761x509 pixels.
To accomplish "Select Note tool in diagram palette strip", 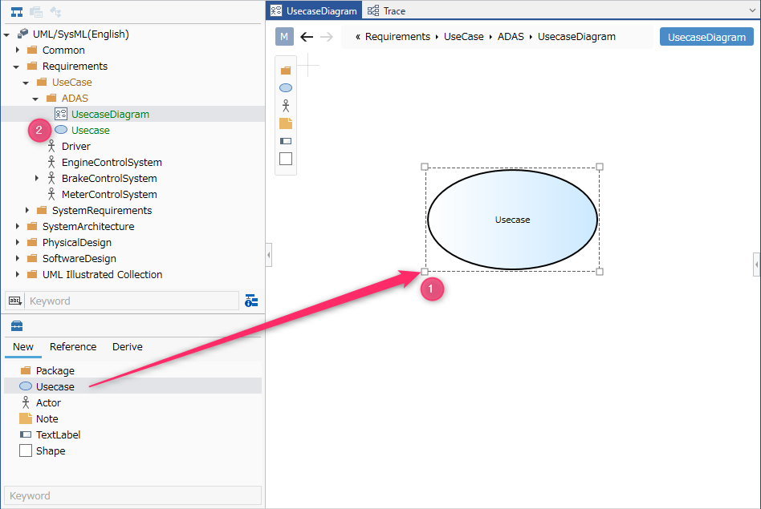I will pyautogui.click(x=286, y=123).
